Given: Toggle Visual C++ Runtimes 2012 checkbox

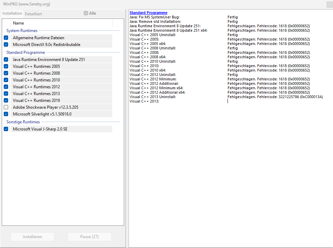Looking at the screenshot, I should pos(6,87).
